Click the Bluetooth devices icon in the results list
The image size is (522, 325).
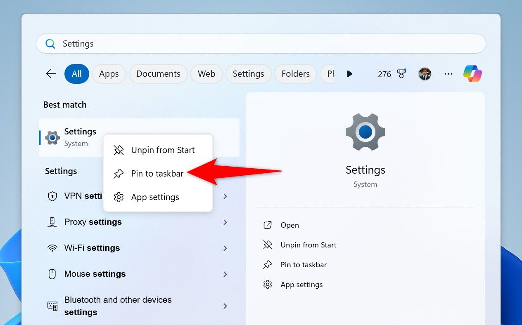(52, 306)
